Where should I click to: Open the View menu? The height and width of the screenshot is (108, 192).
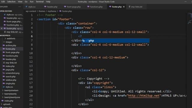point(20,1)
